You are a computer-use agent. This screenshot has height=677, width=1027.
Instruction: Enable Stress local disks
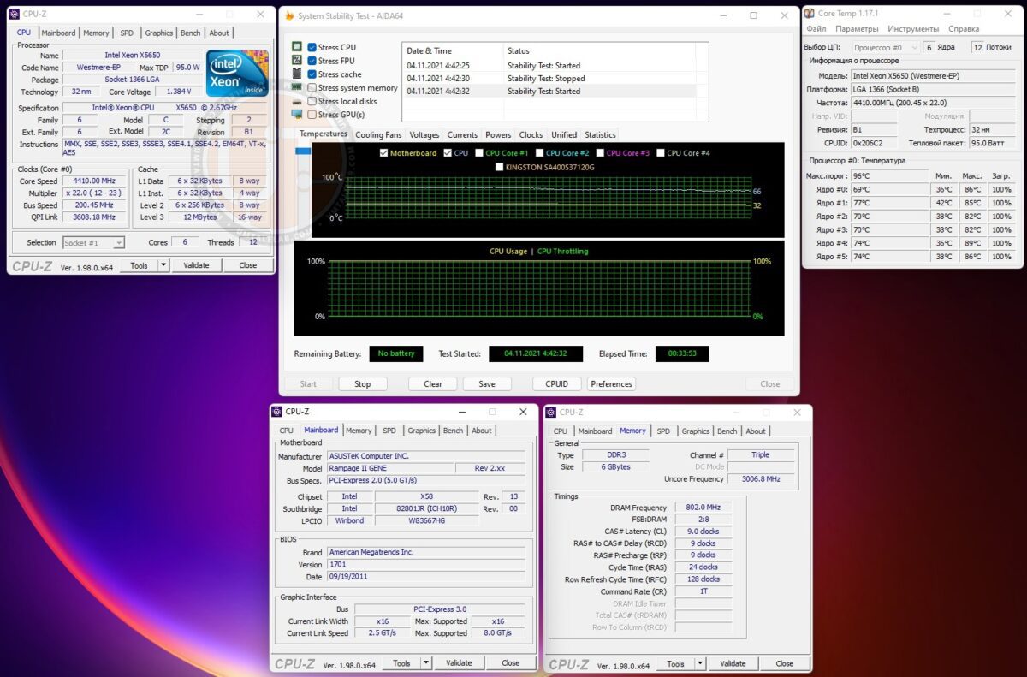[x=312, y=101]
